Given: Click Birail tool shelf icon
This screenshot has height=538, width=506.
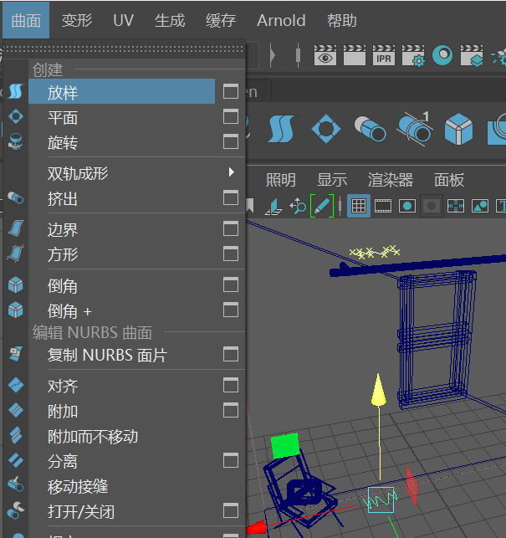Looking at the screenshot, I should pyautogui.click(x=415, y=129).
